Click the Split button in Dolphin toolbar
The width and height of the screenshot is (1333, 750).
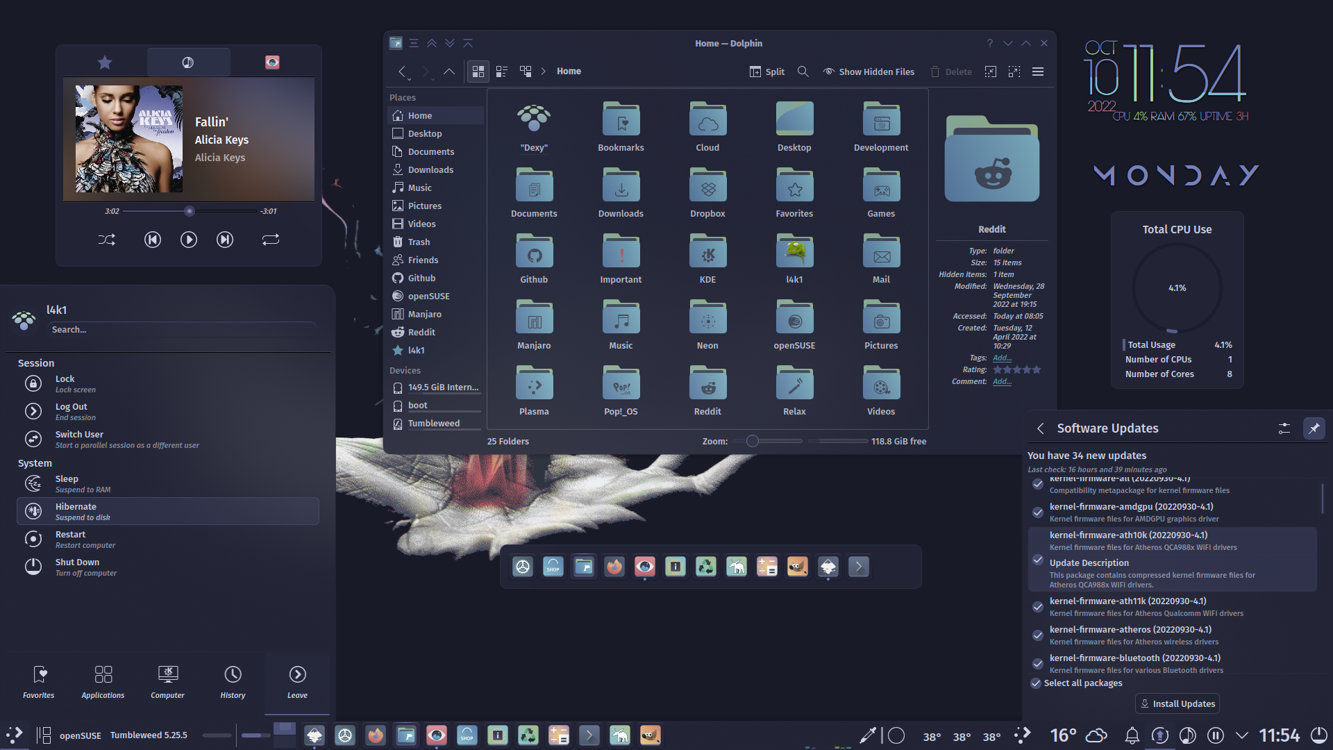pos(767,72)
